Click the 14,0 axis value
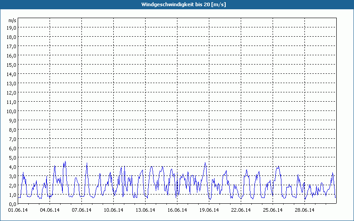 [12, 74]
